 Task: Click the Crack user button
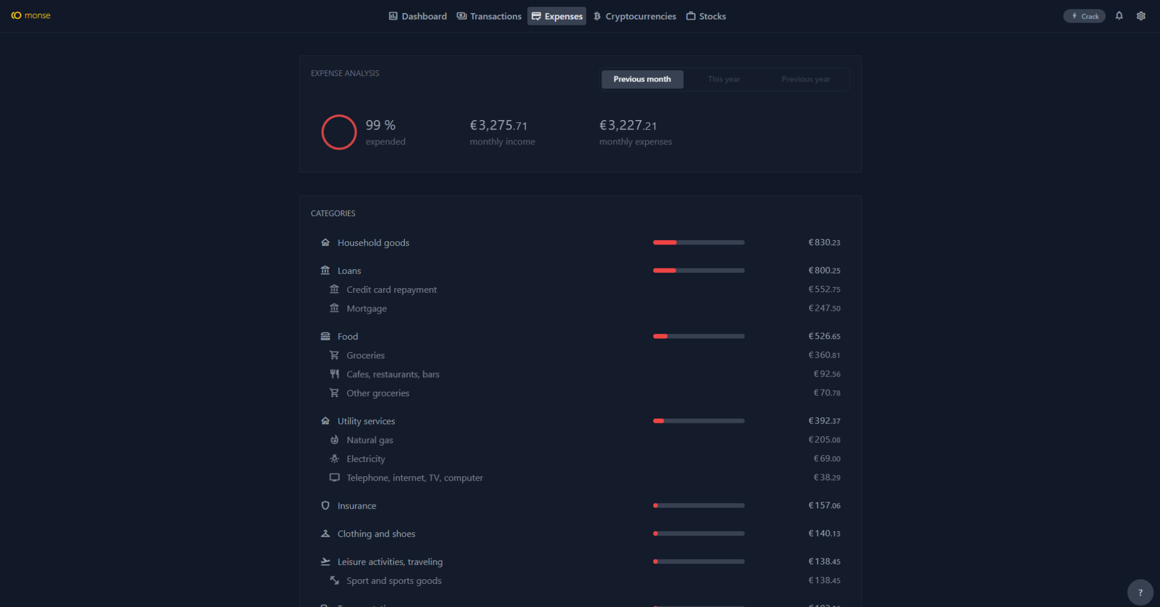click(1084, 16)
